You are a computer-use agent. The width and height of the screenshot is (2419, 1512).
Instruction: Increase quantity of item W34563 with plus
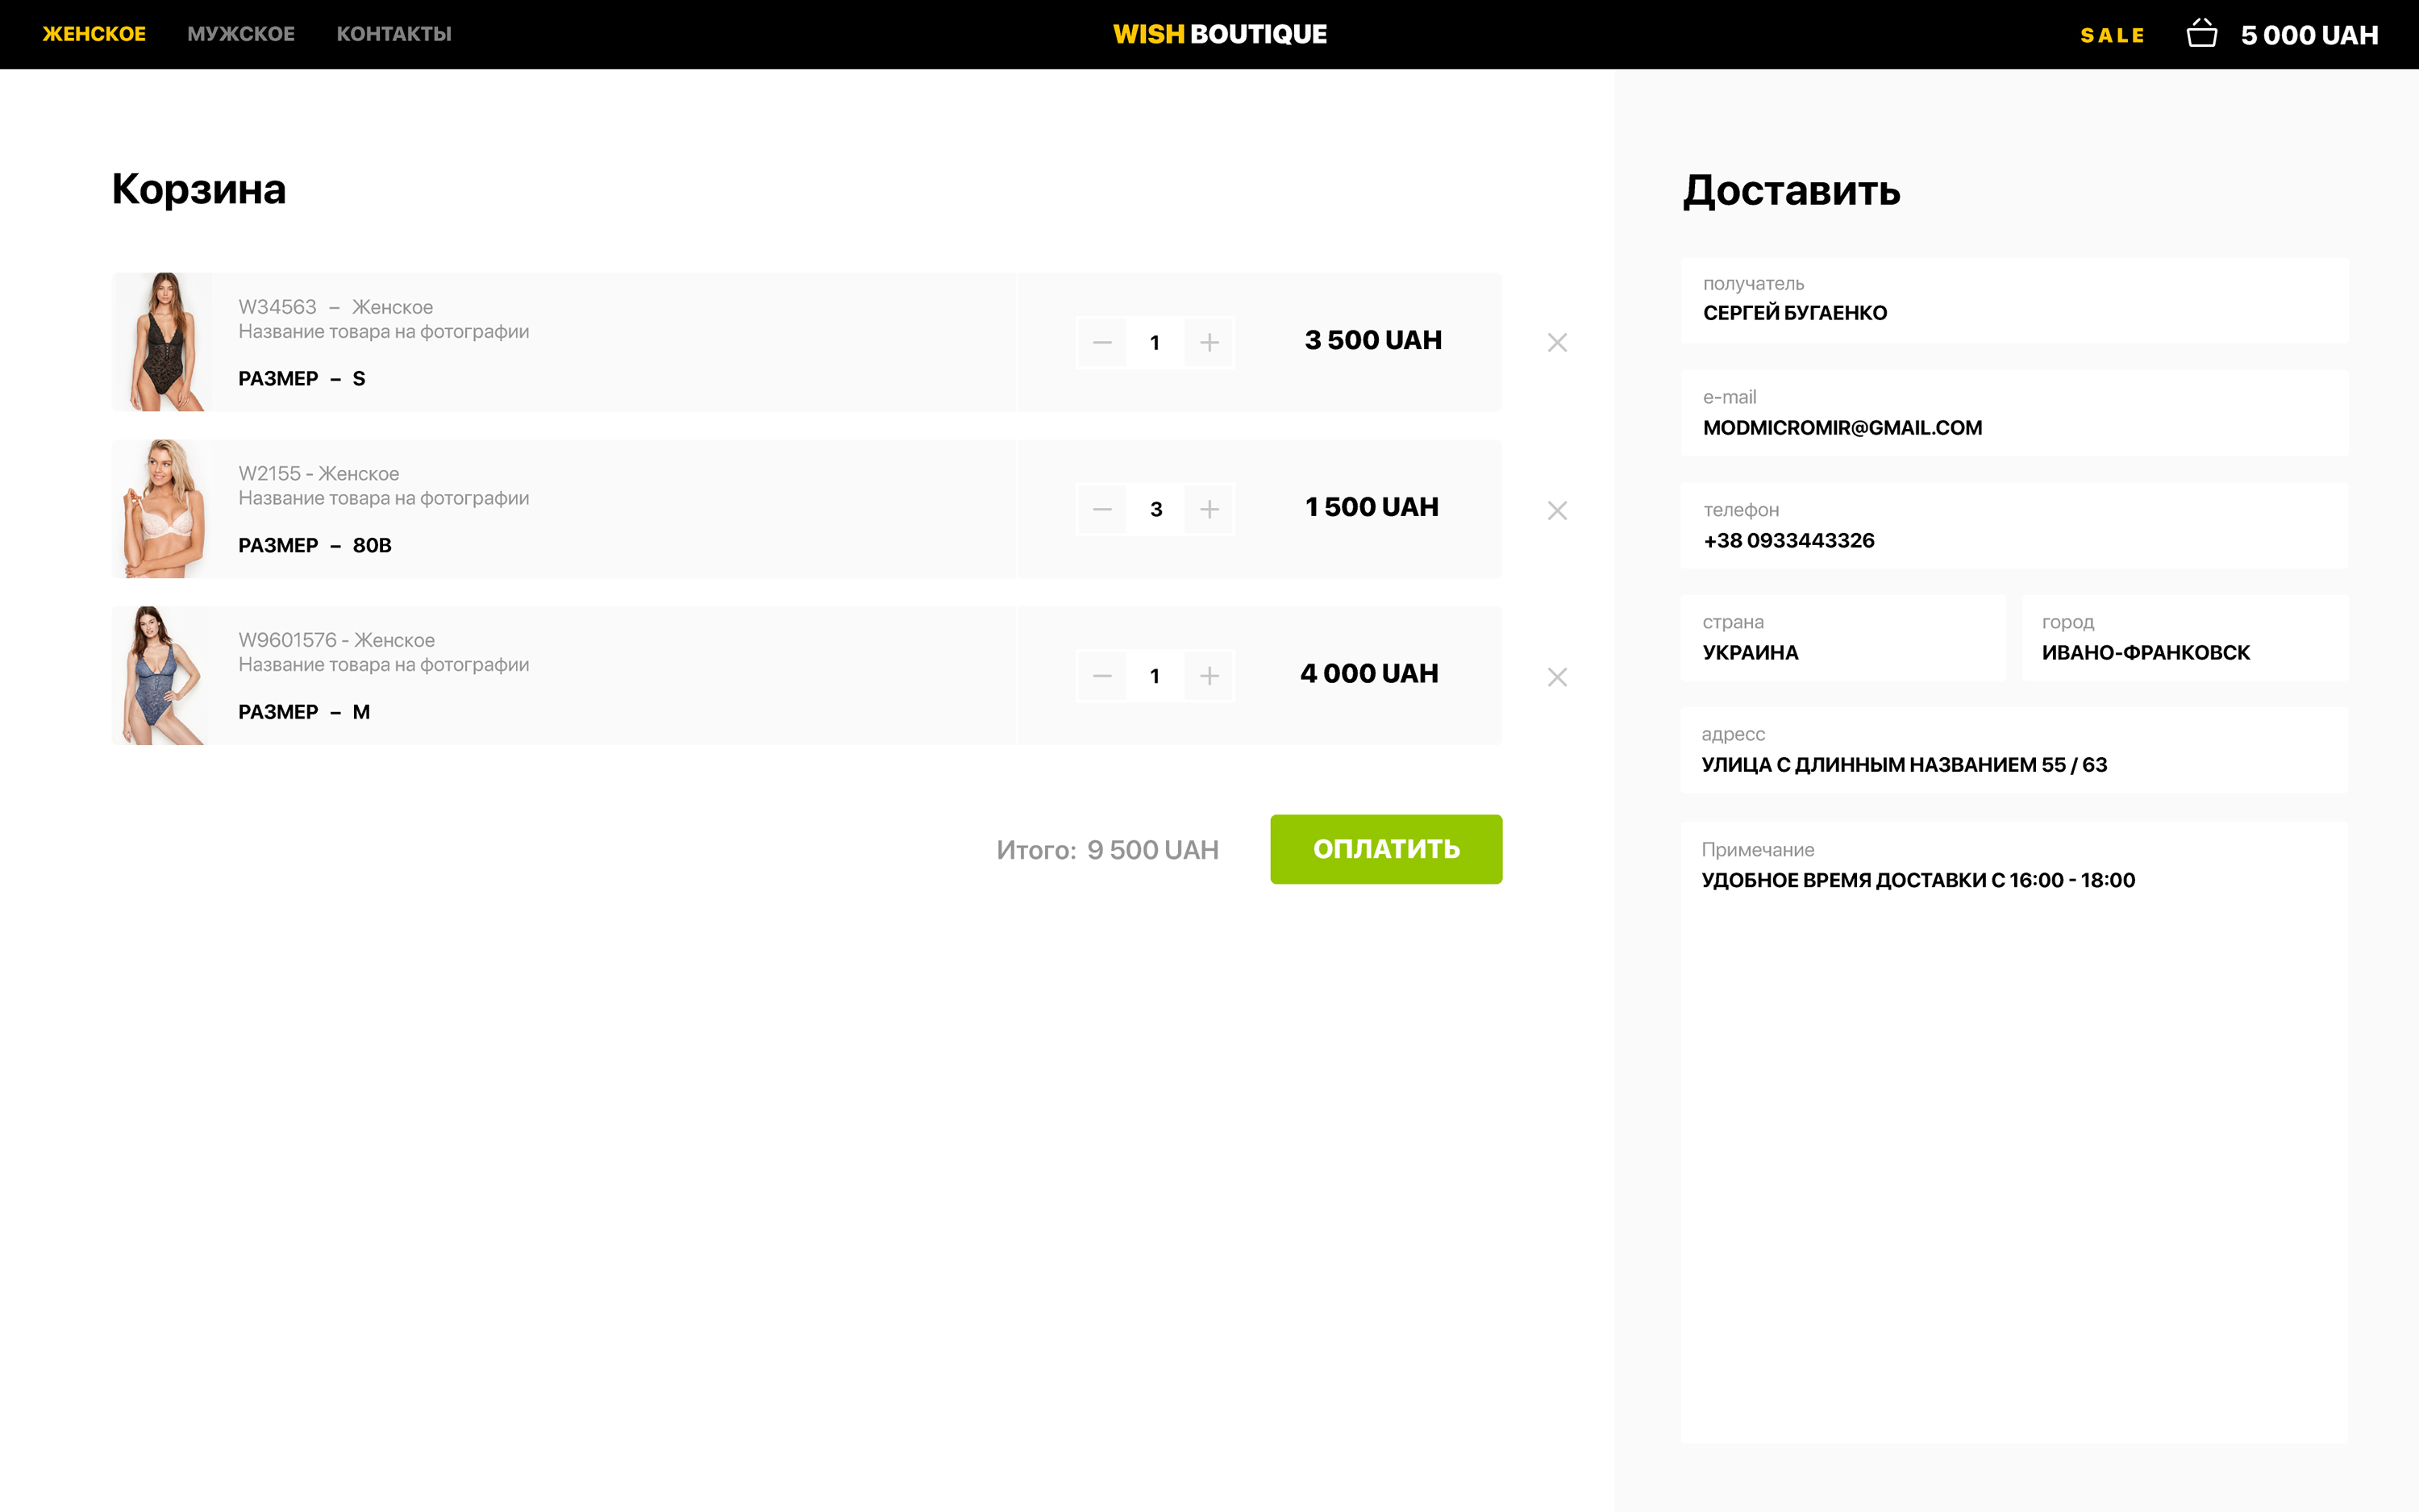click(1209, 343)
